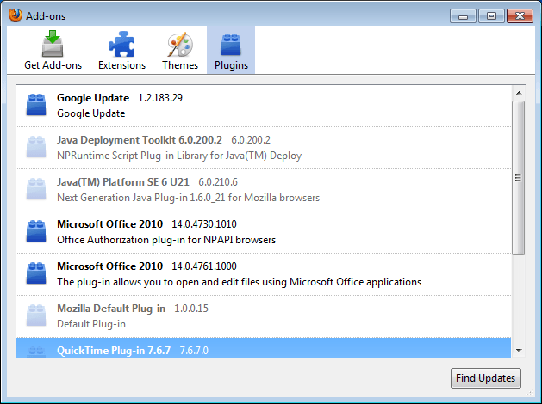This screenshot has width=542, height=404.
Task: Select the Get Add-ons tab label
Action: click(53, 65)
